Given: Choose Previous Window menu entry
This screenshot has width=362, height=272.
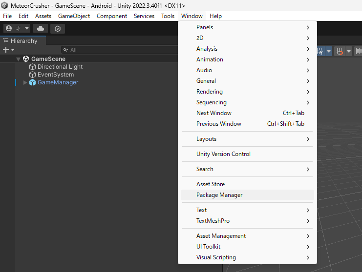Looking at the screenshot, I should [247, 124].
